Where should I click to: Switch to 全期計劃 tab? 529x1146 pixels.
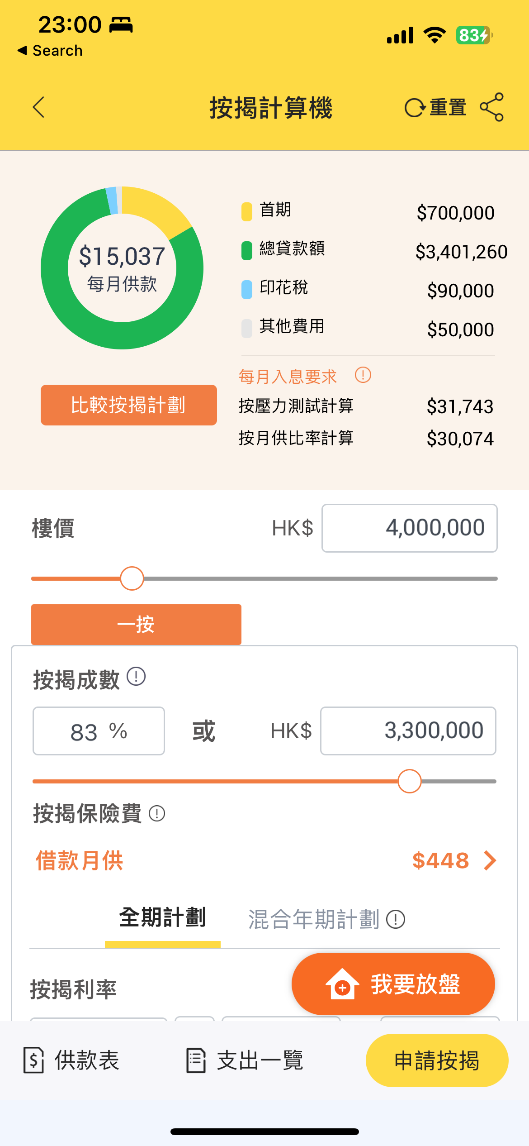pos(163,918)
